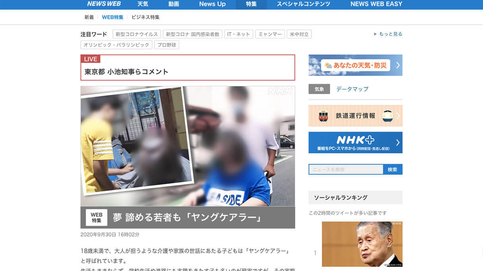Select the 特集 navigation tab
Viewport: 483px width, 271px height.
click(251, 4)
